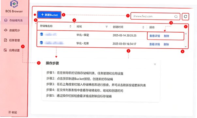Select the 步骤3 instruction line
This screenshot has height=118, width=197.
click(x=96, y=85)
